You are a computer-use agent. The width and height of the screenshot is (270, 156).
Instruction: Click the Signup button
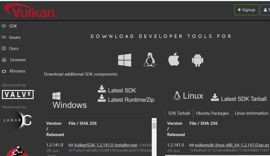click(x=246, y=10)
